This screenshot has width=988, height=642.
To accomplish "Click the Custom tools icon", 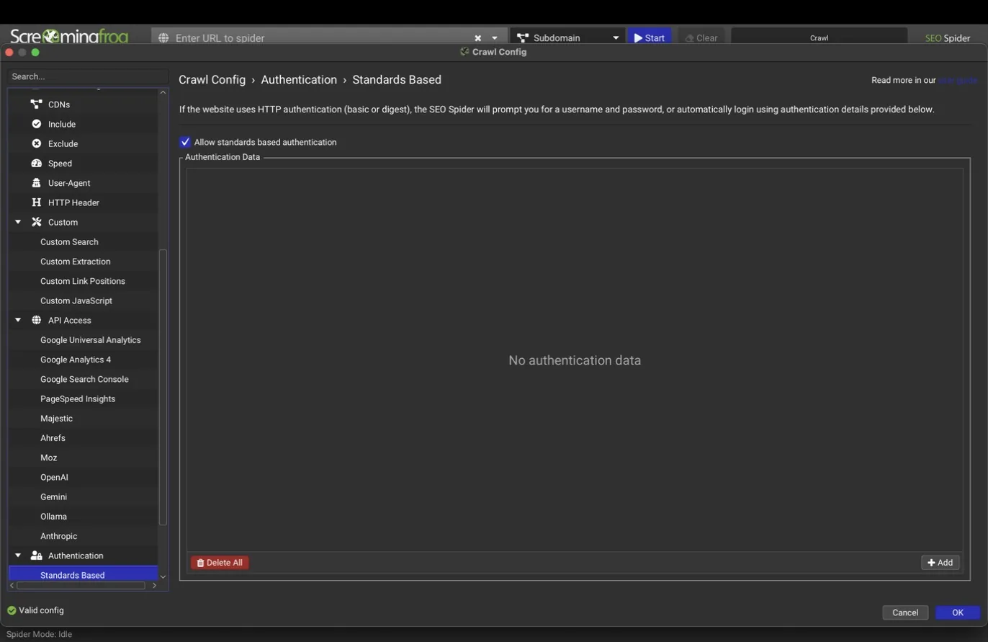I will click(x=36, y=222).
